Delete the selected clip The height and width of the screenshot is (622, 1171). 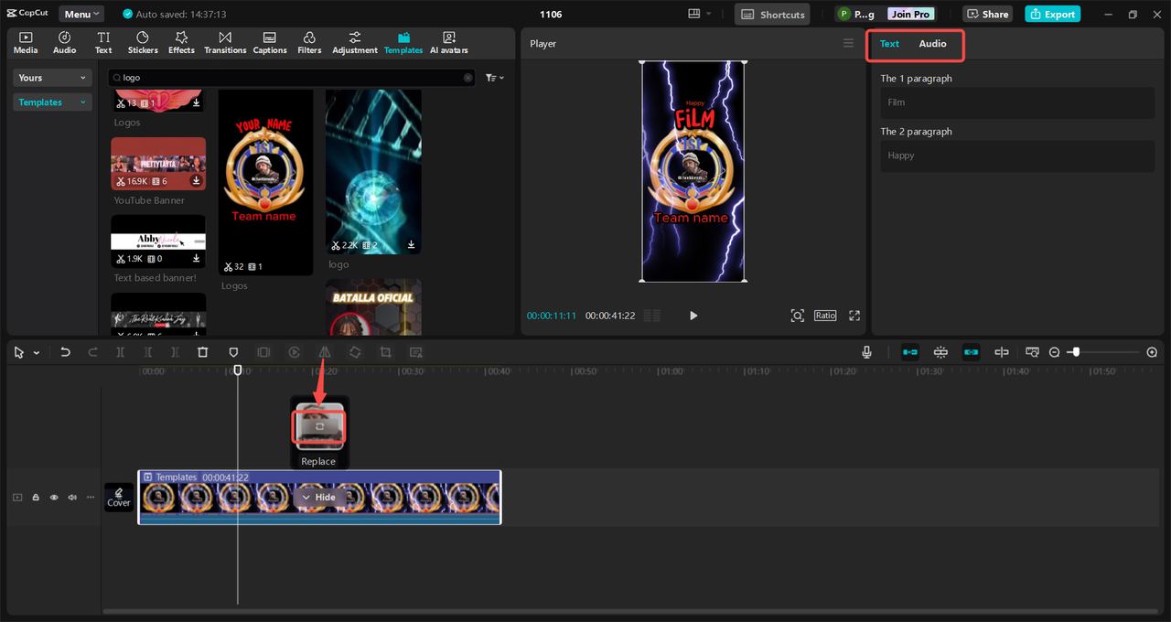(203, 352)
